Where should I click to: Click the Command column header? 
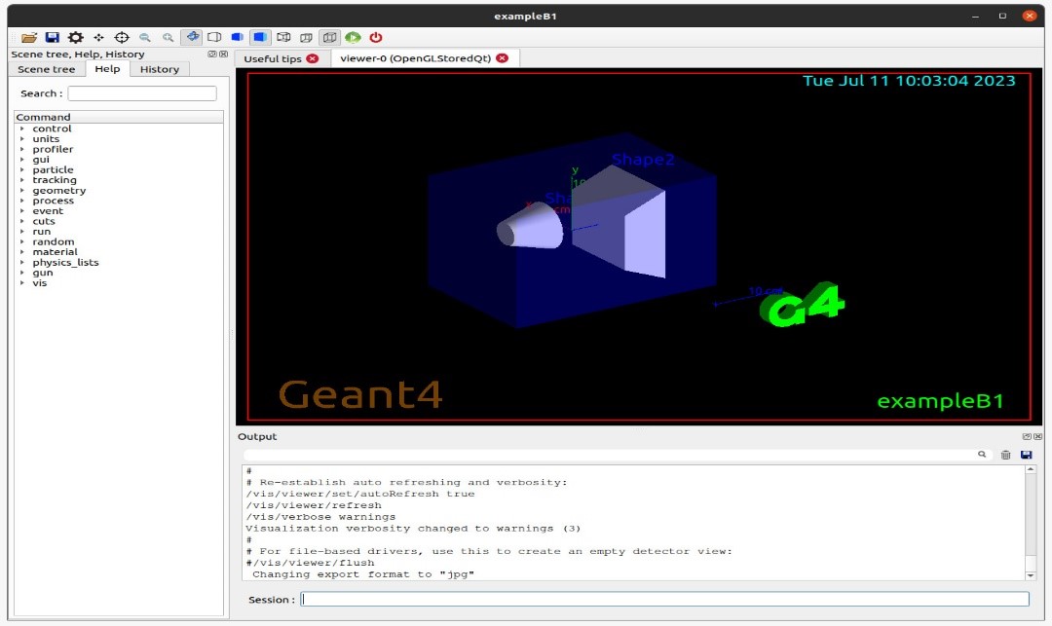pyautogui.click(x=119, y=117)
